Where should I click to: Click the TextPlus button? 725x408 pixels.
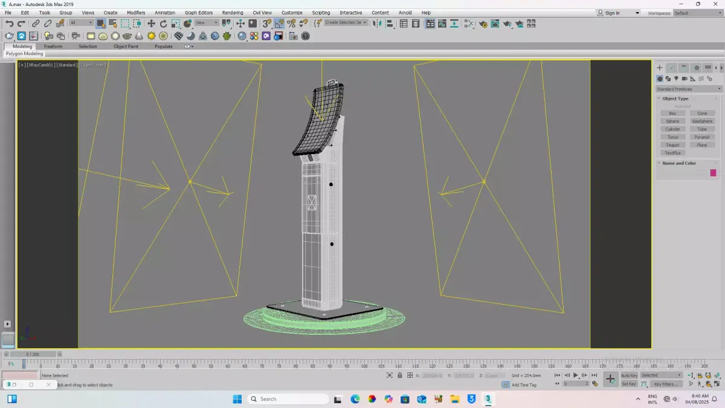[x=672, y=153]
